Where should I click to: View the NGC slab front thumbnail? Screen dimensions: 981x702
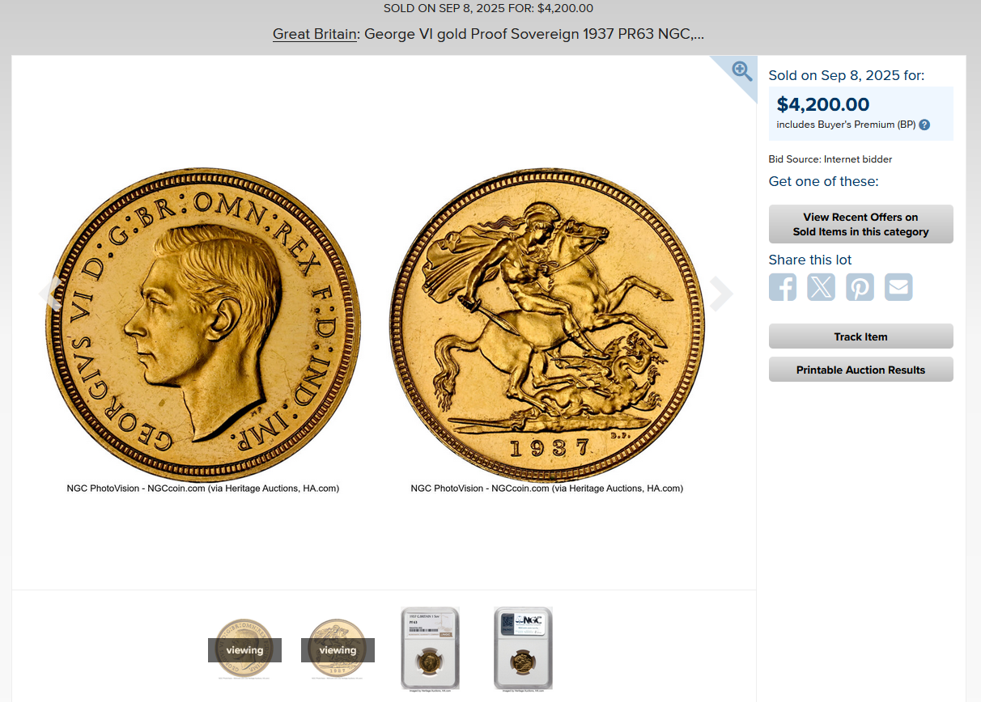[x=430, y=649]
